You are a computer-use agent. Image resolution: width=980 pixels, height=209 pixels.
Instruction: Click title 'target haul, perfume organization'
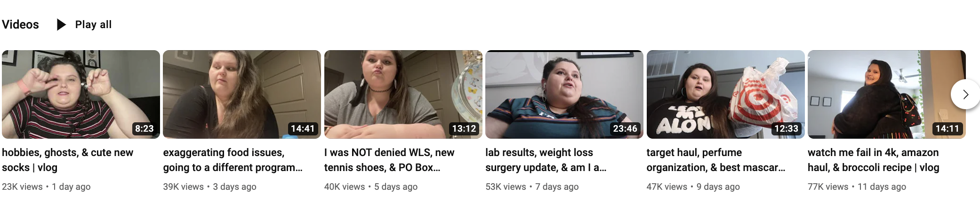tap(716, 160)
